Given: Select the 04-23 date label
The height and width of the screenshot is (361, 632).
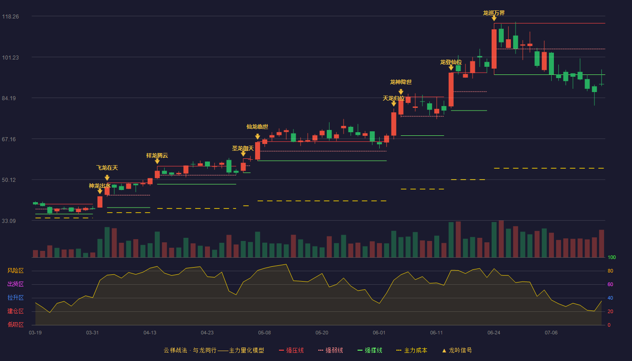Looking at the screenshot, I should point(207,333).
